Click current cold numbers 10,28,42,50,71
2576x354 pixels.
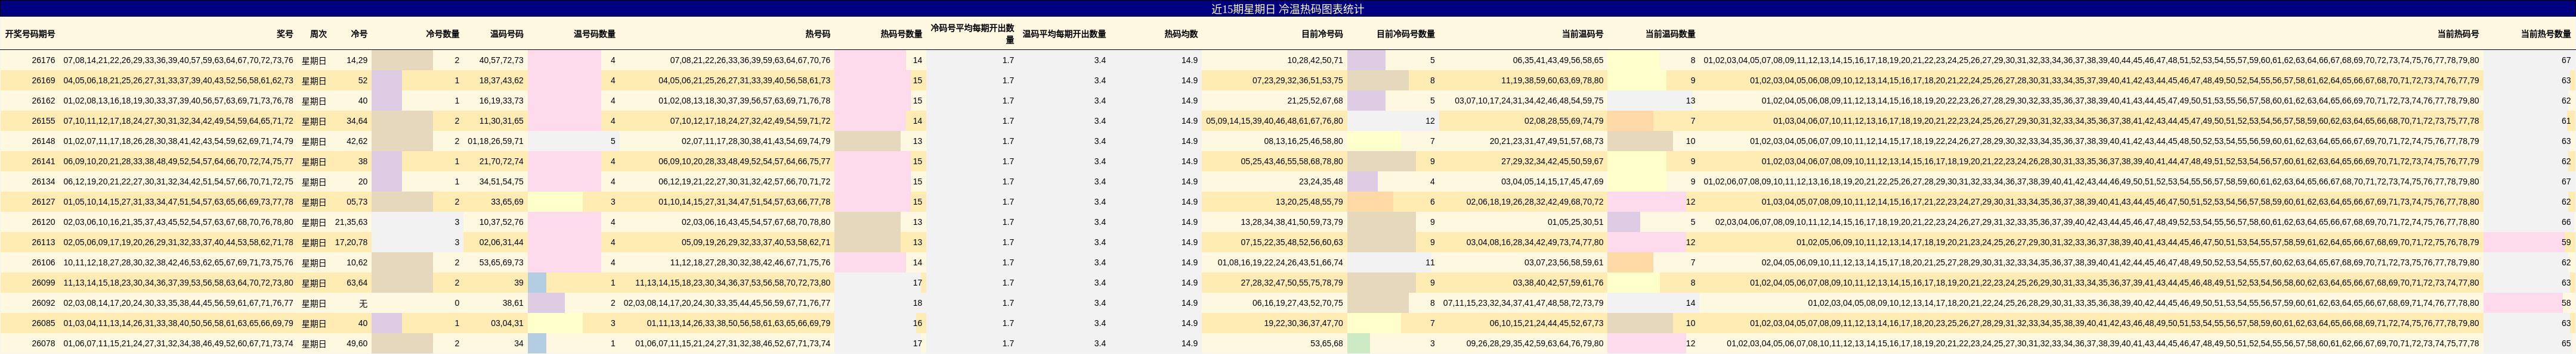point(1315,61)
